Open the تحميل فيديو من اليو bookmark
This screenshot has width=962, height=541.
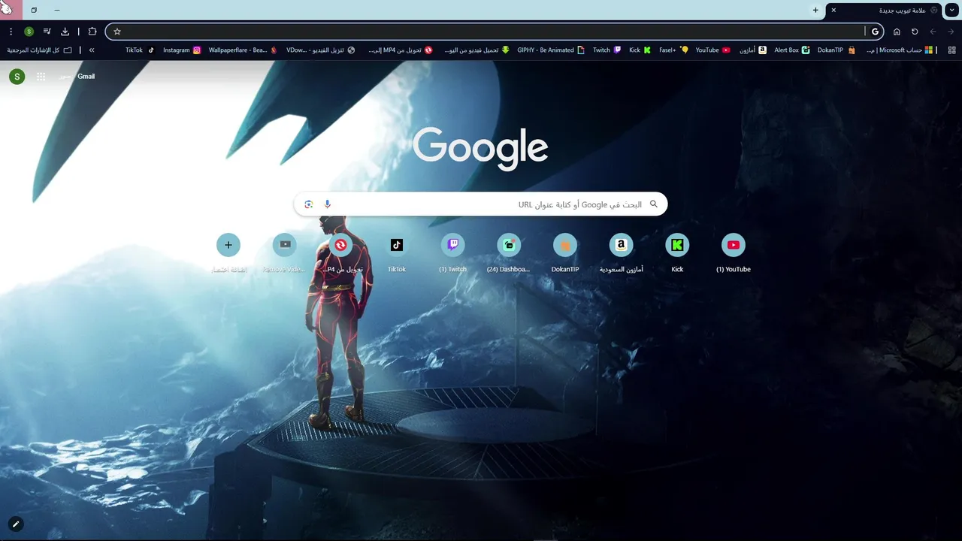click(477, 50)
